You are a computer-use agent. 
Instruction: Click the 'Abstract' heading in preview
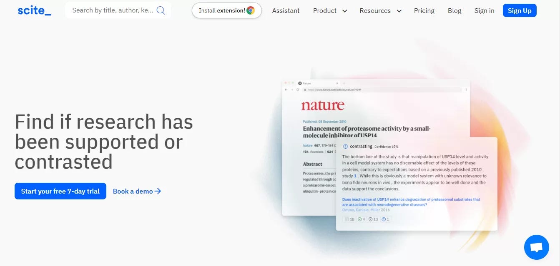point(313,164)
